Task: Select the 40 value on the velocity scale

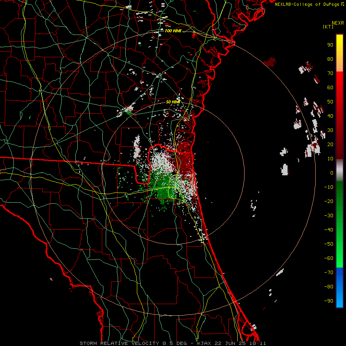Action: (330, 116)
